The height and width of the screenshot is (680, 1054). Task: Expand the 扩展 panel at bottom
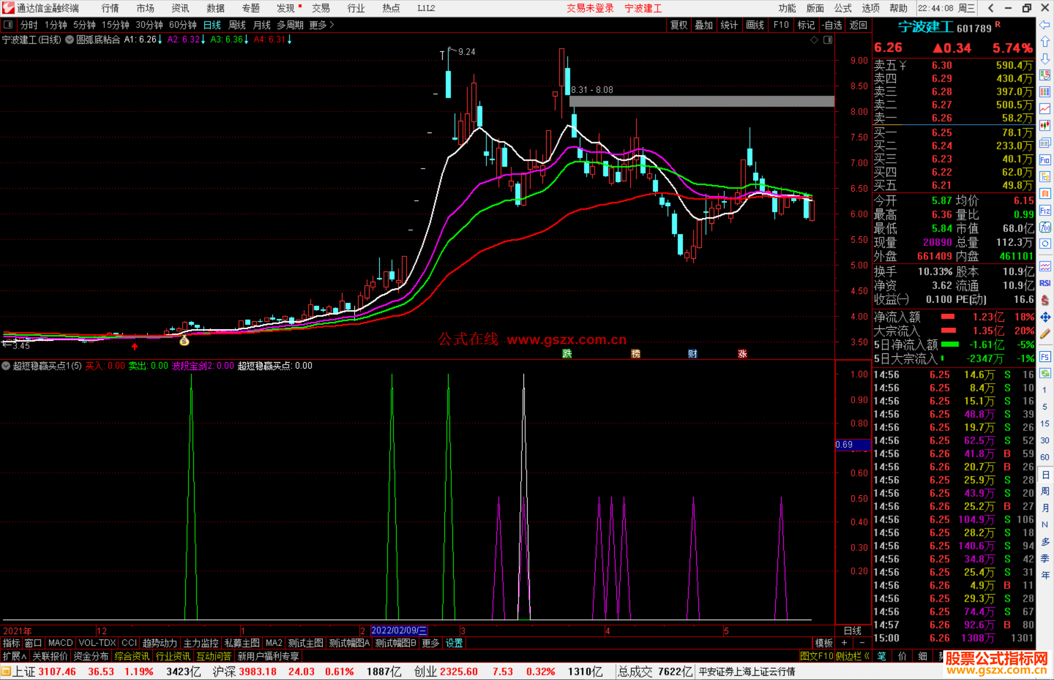click(14, 656)
